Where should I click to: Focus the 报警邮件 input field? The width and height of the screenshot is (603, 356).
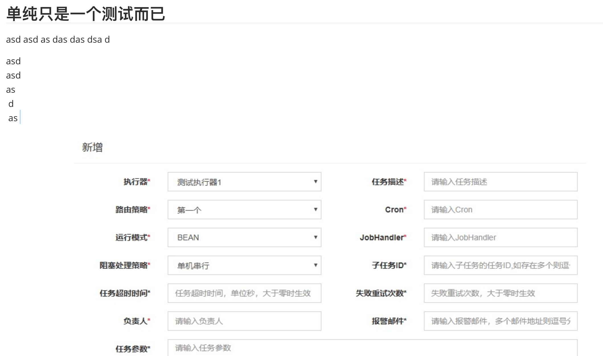click(x=500, y=321)
